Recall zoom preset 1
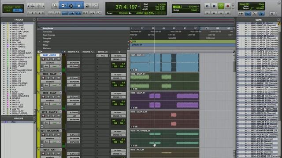The width and height of the screenshot is (282, 158). pos(29,13)
